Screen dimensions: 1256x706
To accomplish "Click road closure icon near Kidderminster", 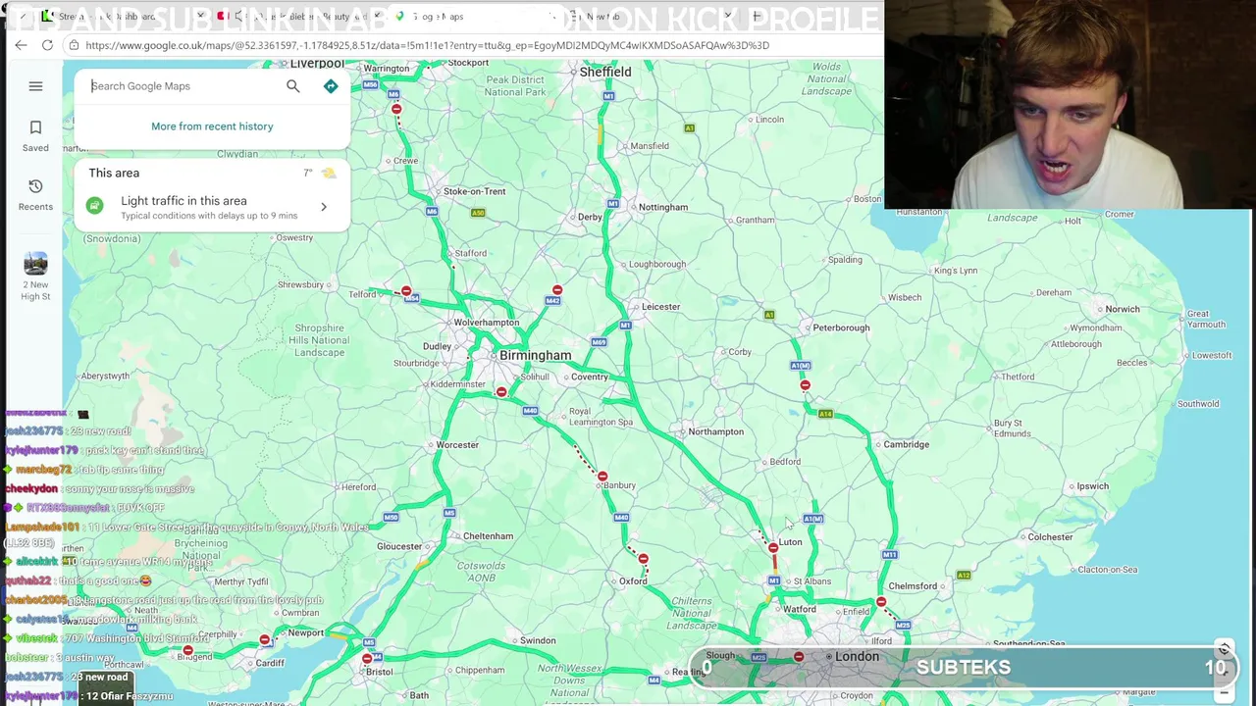I will [501, 392].
